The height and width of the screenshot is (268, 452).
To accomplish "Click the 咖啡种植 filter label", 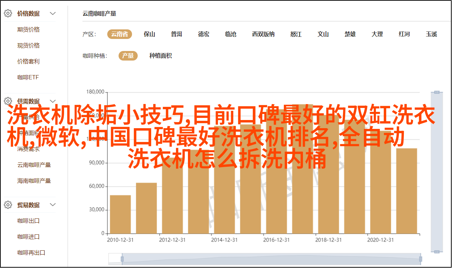I will 95,56.
